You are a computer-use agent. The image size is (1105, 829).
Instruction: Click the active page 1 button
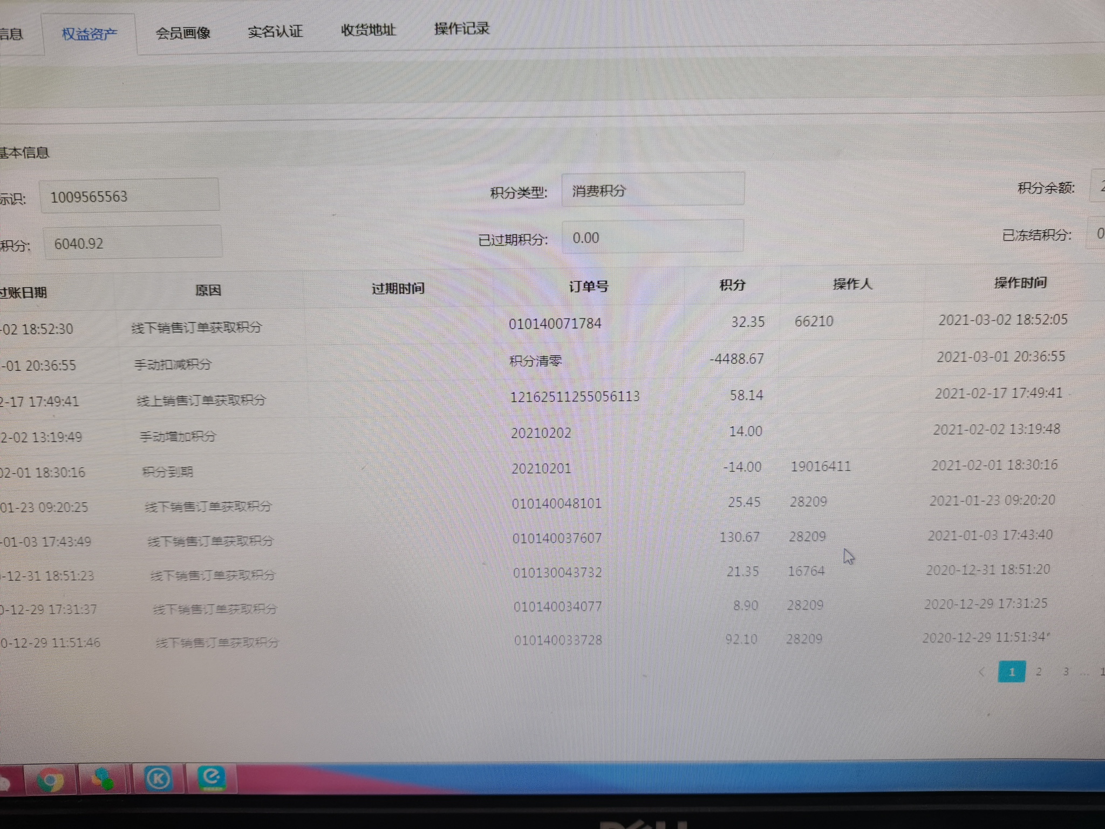pos(1011,672)
